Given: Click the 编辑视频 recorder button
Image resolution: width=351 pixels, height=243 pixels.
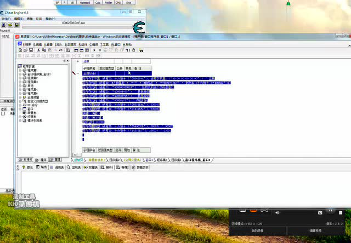Looking at the screenshot, I should [x=315, y=231].
